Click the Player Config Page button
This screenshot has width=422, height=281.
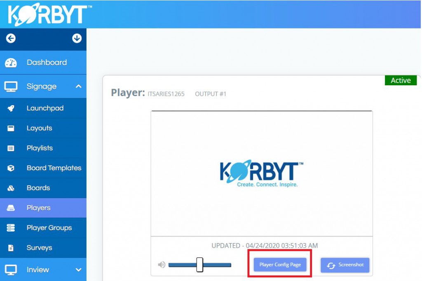point(280,265)
